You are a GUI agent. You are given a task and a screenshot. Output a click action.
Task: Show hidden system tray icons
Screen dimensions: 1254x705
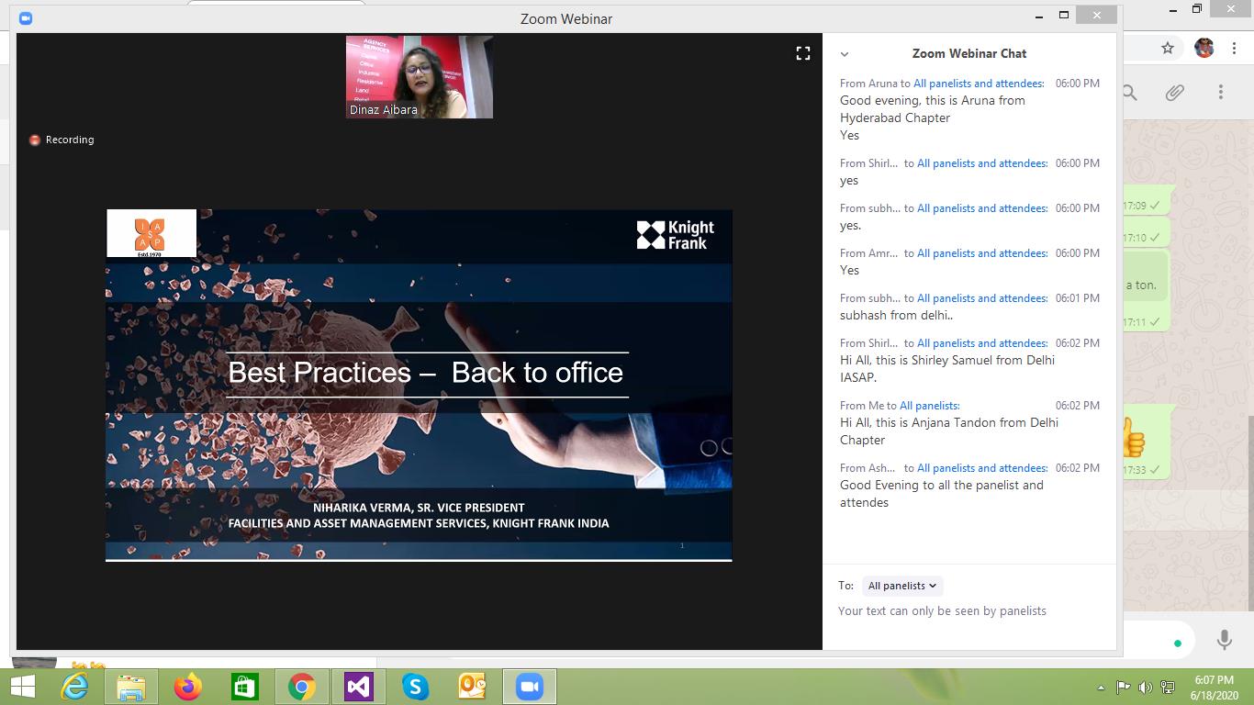[x=1102, y=688]
